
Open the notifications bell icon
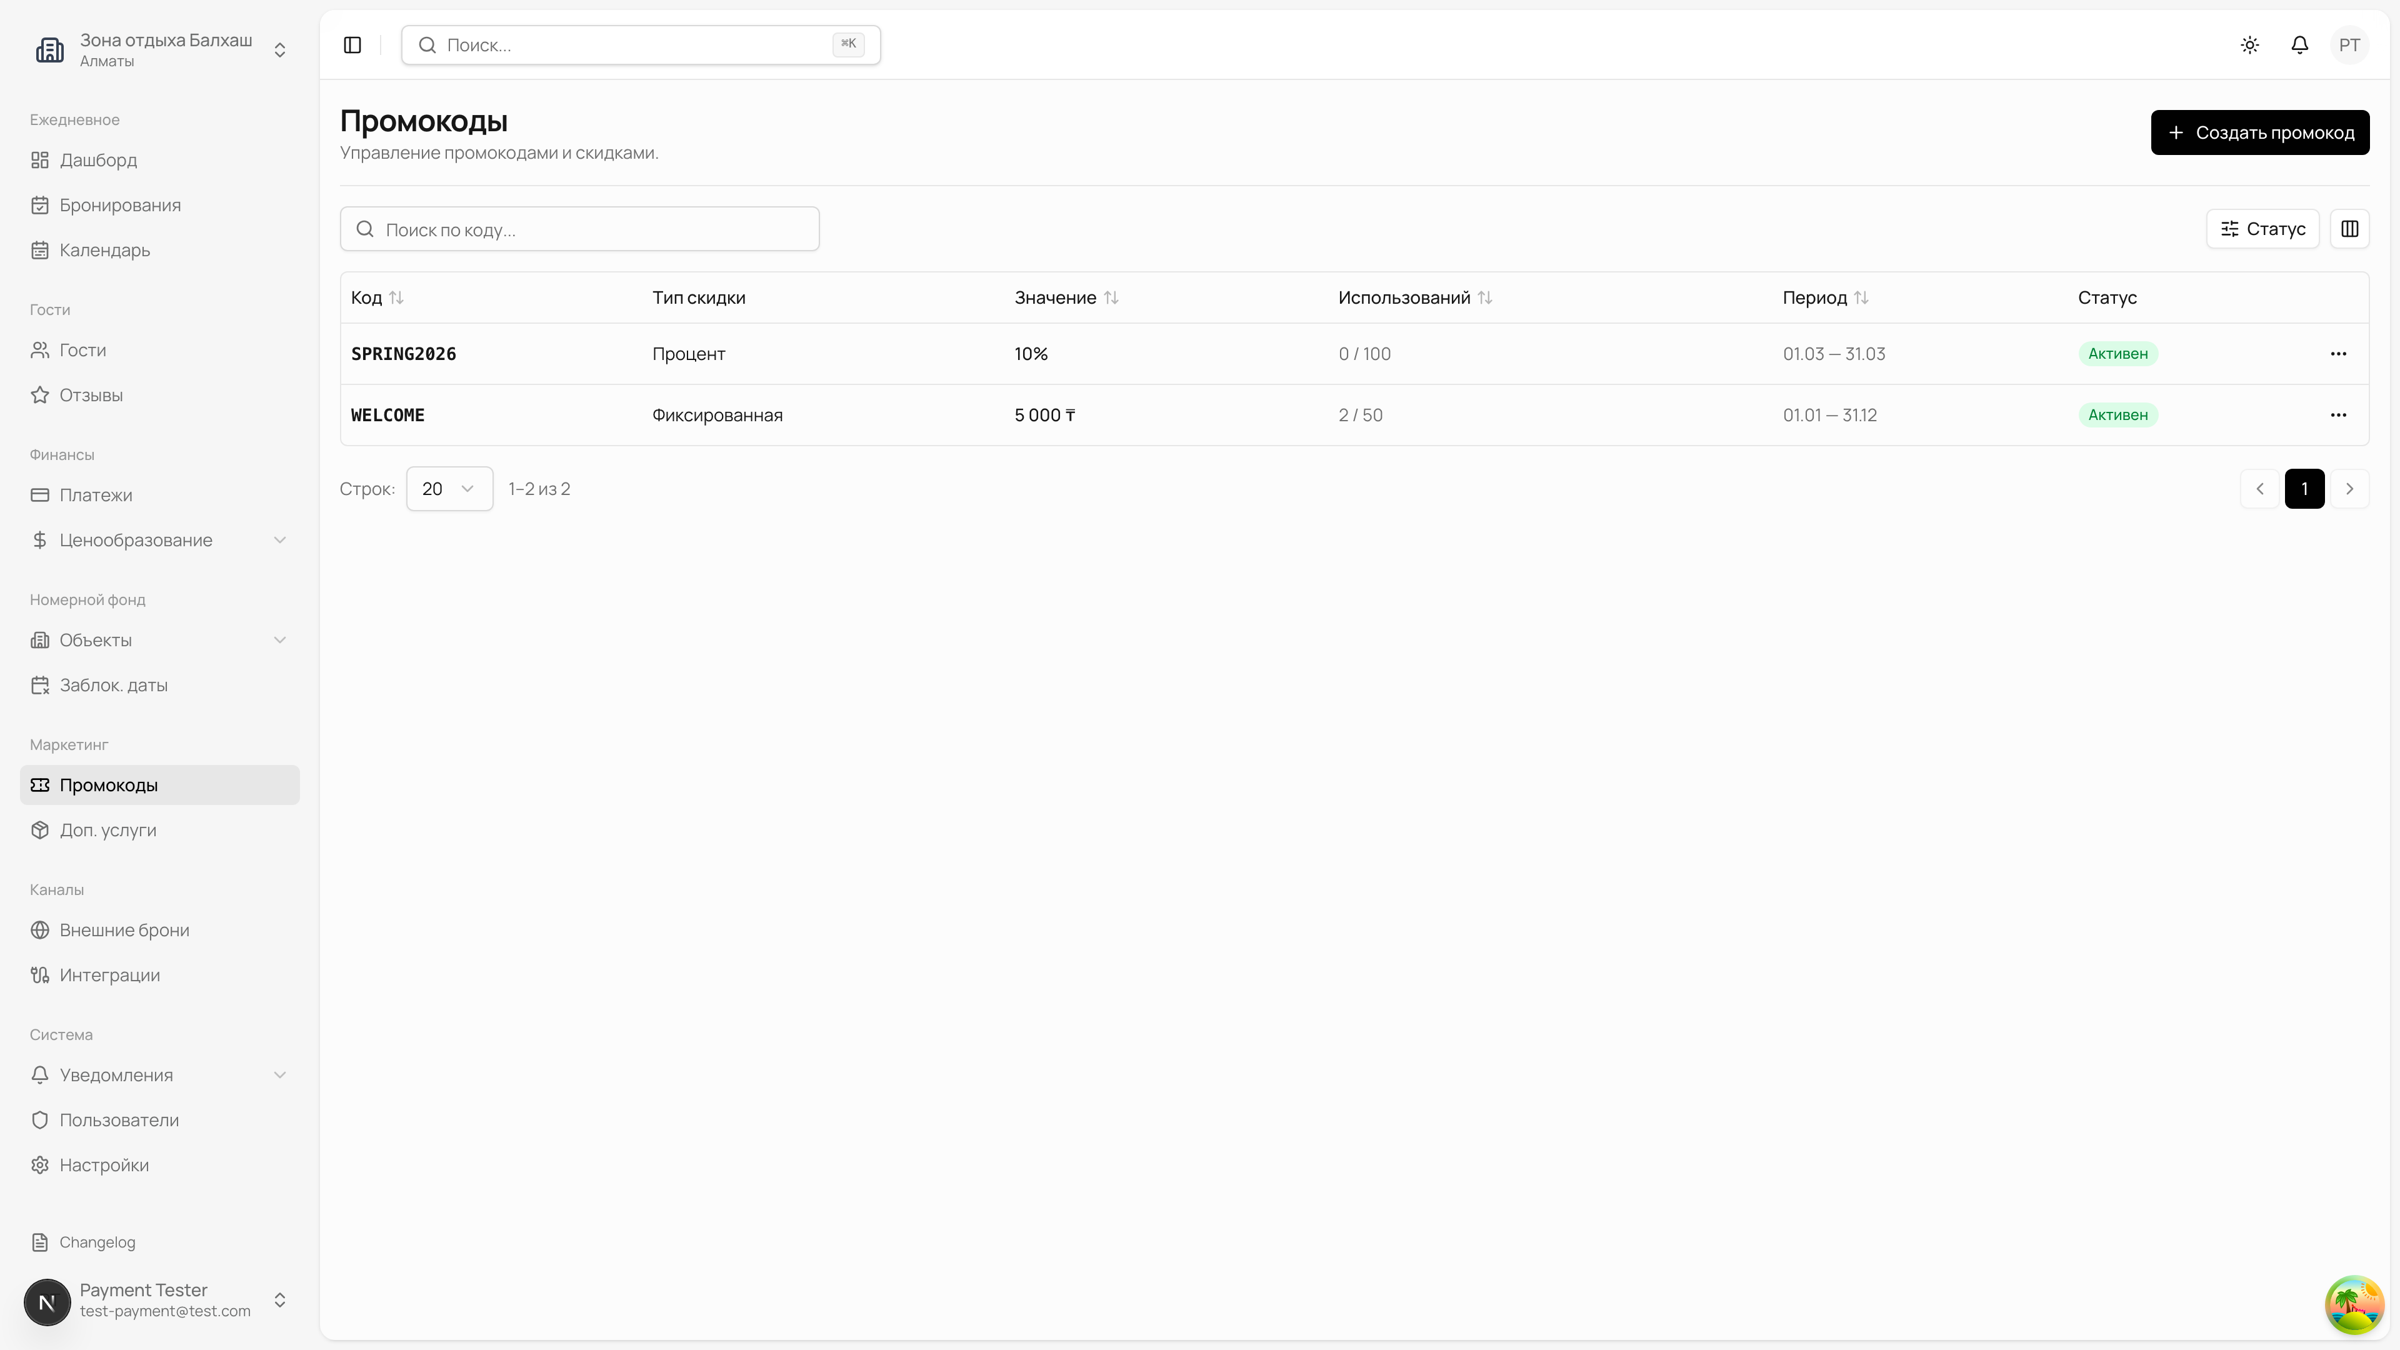[2299, 45]
